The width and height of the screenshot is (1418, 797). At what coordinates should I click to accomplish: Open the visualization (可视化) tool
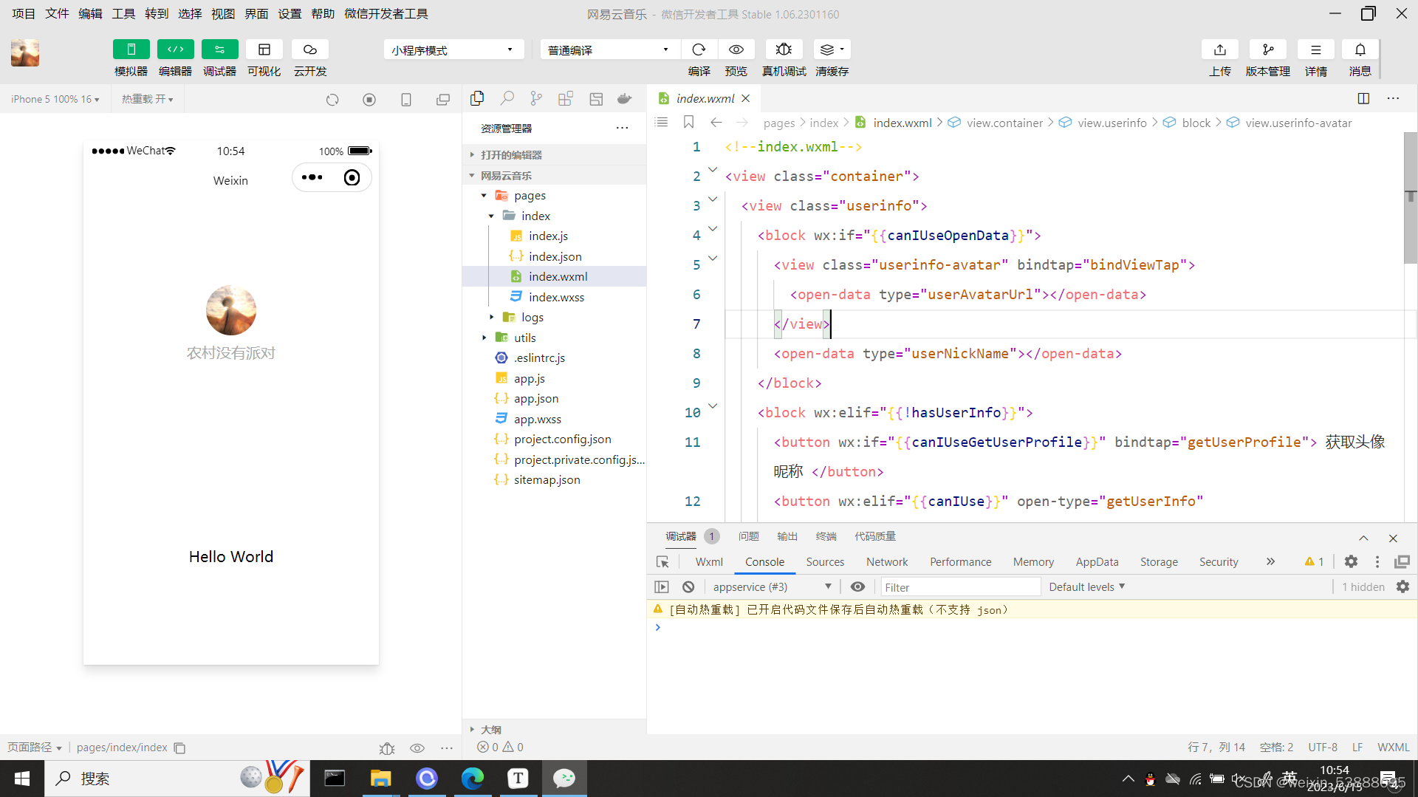[x=264, y=49]
